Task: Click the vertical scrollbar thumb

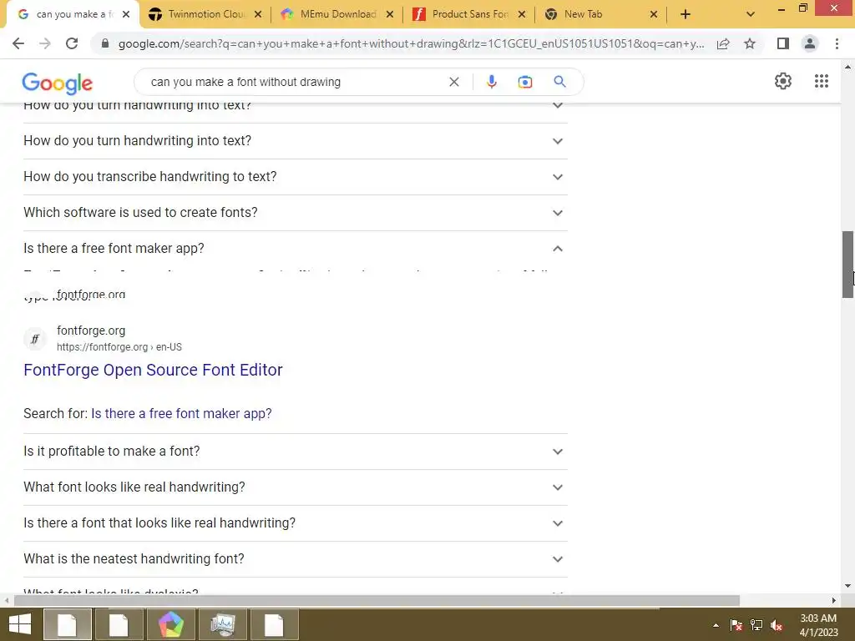Action: [847, 265]
